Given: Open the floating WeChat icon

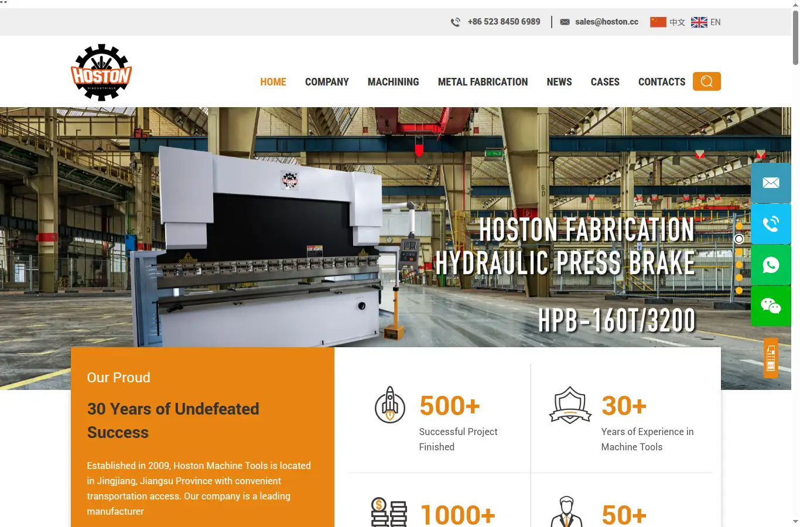Looking at the screenshot, I should [771, 306].
